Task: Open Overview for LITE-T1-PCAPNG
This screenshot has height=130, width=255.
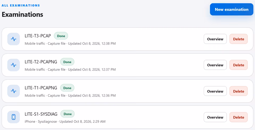Action: coord(215,91)
